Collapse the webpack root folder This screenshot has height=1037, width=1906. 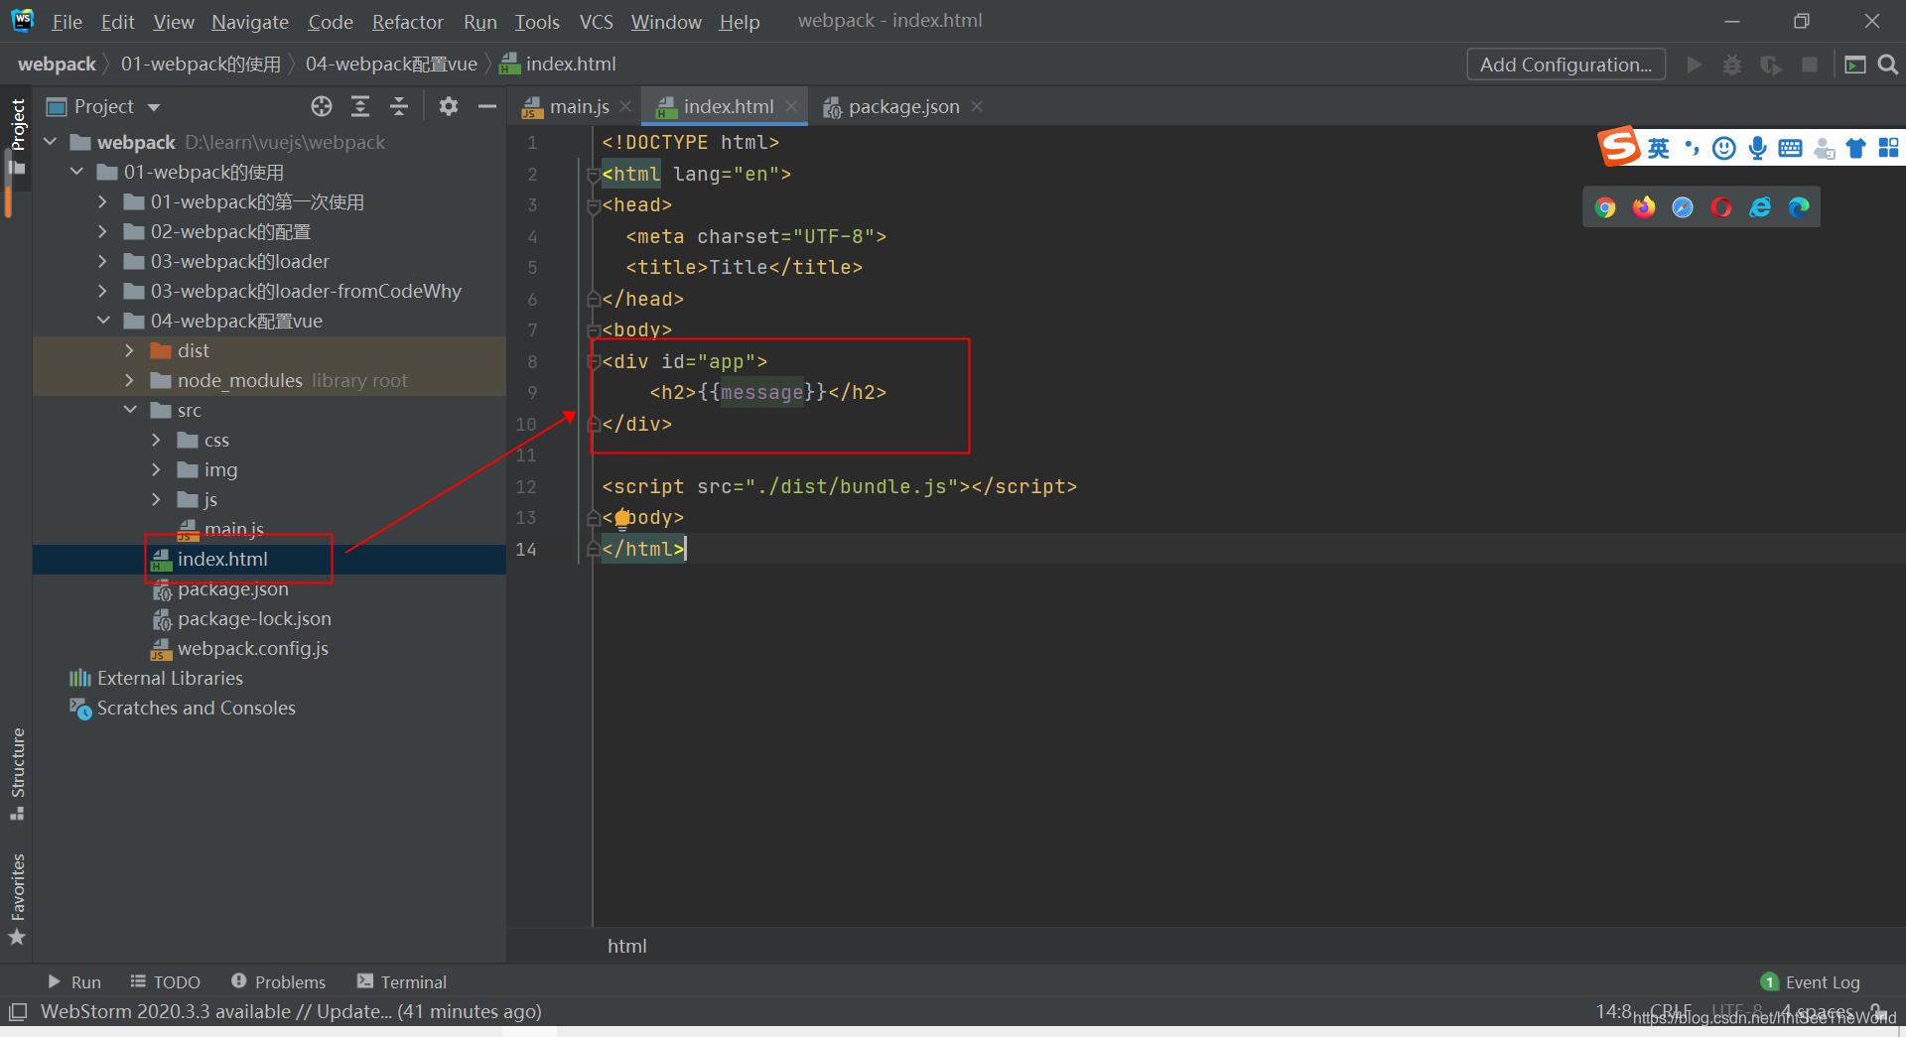[x=51, y=142]
